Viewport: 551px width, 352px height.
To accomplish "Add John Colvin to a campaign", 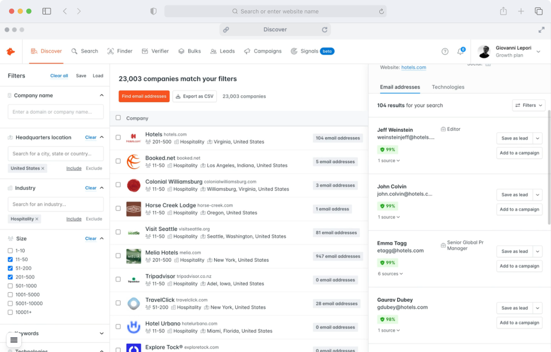I will click(519, 209).
